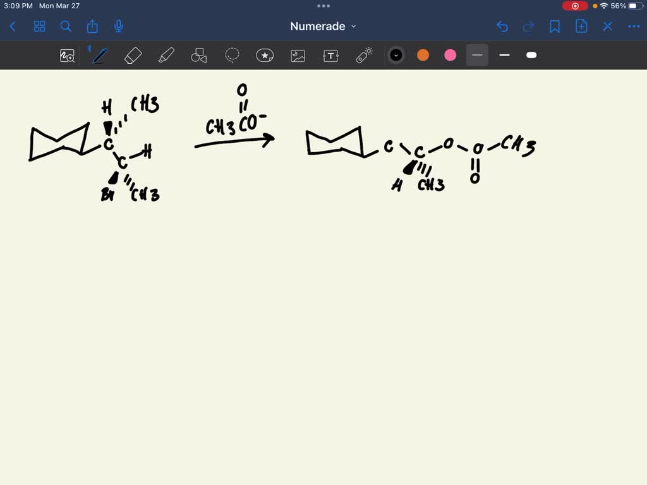Select the laser pointer tool
Viewport: 647px width, 485px height.
(x=363, y=55)
